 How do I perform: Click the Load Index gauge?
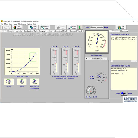coord(101,78)
